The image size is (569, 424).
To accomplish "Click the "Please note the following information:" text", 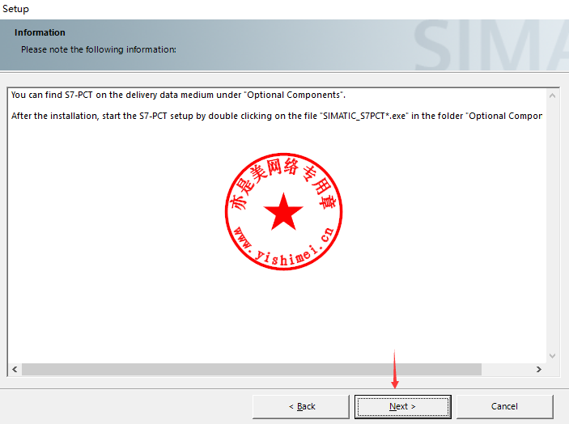I will pos(99,49).
